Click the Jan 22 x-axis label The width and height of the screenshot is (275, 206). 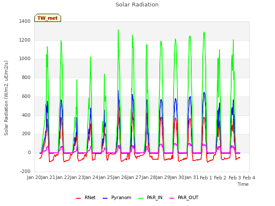pyautogui.click(x=63, y=178)
